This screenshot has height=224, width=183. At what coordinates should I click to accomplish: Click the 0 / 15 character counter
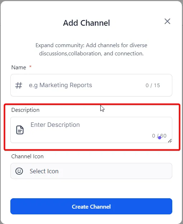pos(153,85)
